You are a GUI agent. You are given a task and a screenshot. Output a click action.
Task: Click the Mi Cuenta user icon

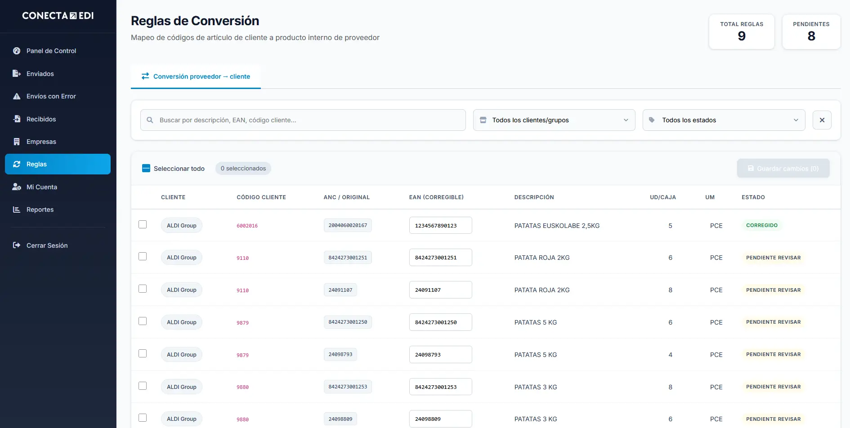[x=17, y=187]
